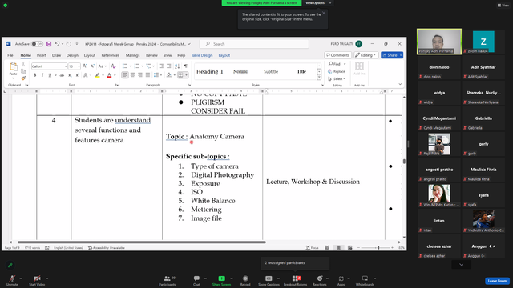Expand more participants with the down chevron

(462, 265)
